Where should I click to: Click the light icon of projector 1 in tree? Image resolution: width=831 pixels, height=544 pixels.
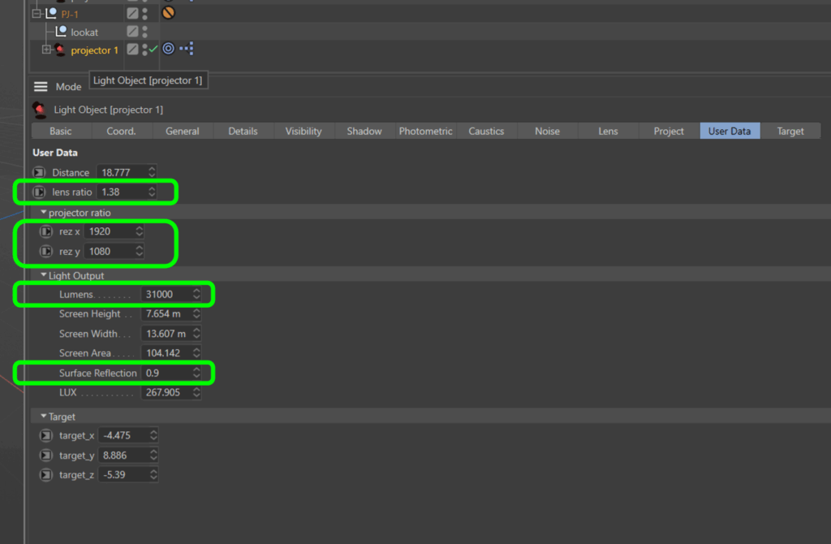click(x=61, y=50)
